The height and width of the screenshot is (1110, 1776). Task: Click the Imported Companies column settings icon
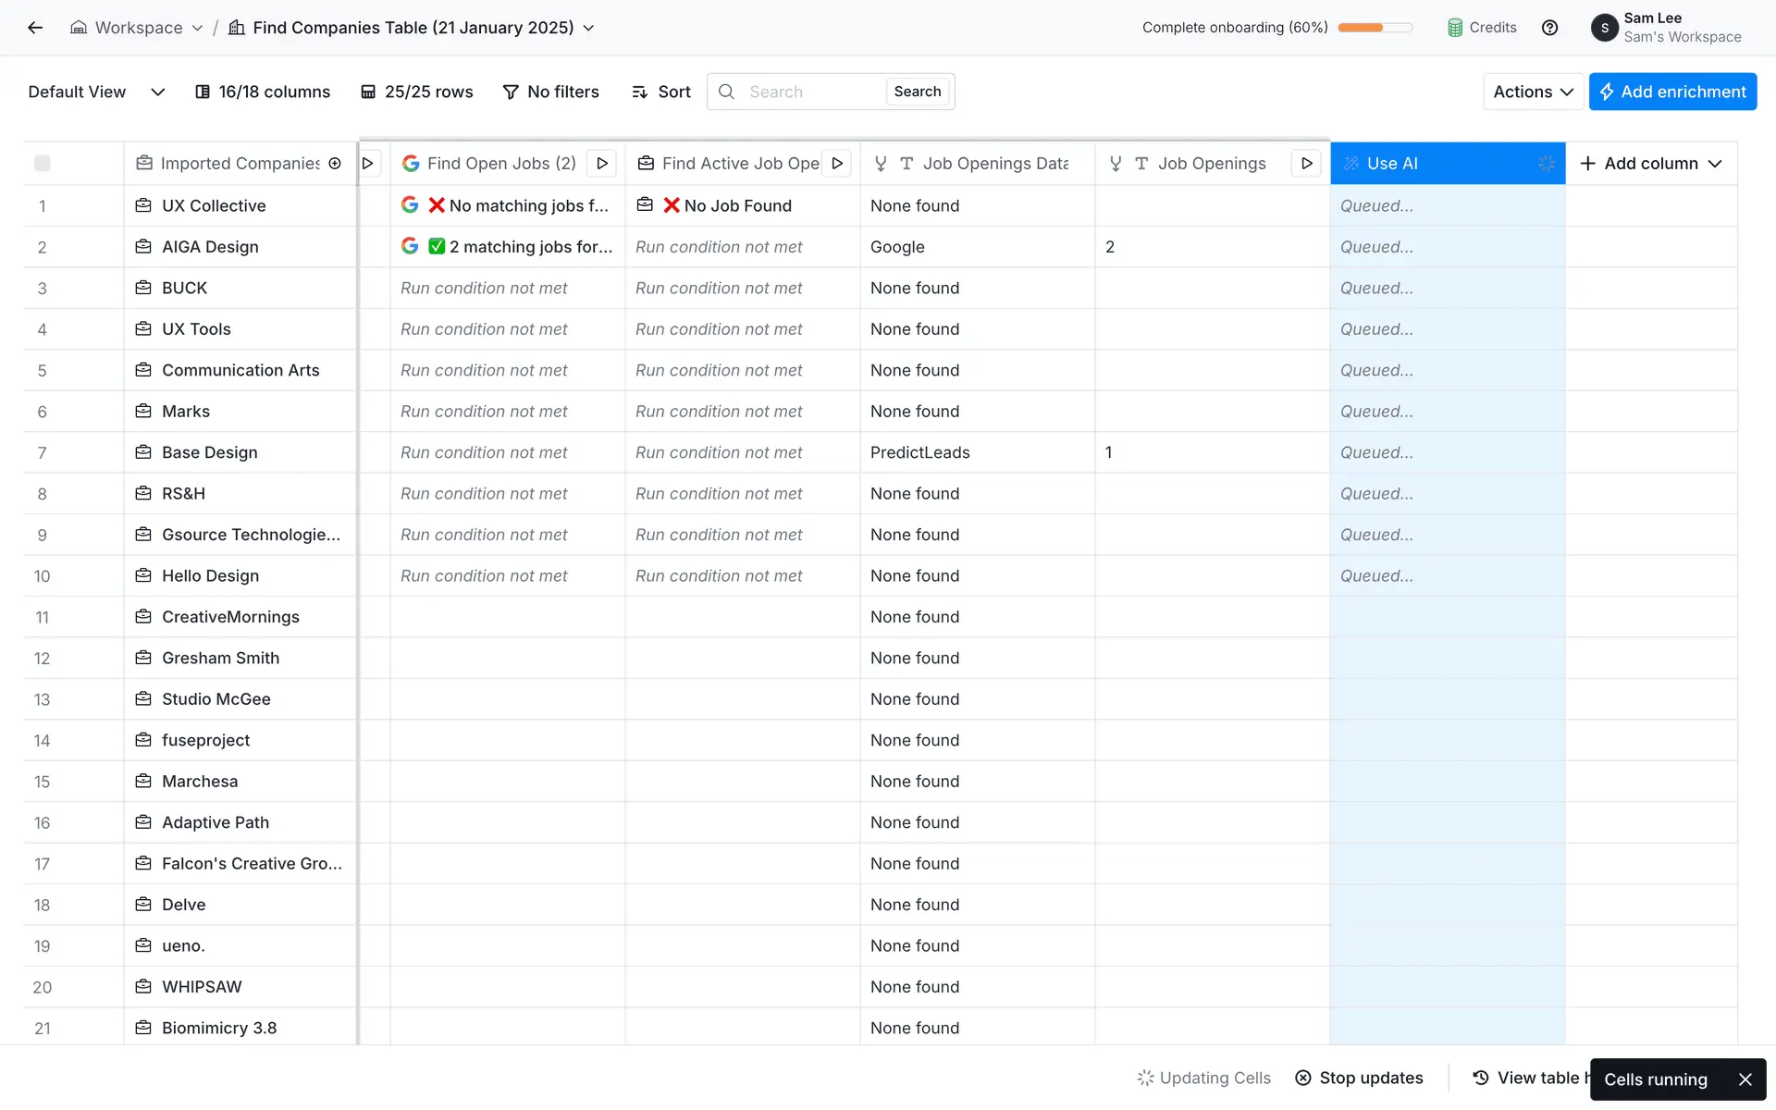pos(335,164)
